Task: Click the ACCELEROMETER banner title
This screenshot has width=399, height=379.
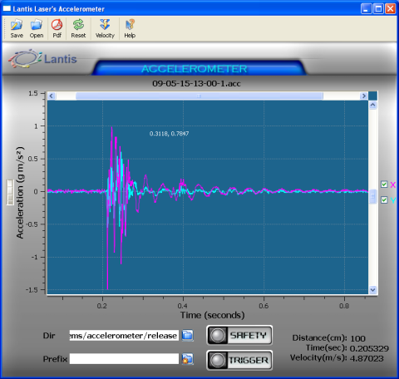Action: tap(195, 69)
